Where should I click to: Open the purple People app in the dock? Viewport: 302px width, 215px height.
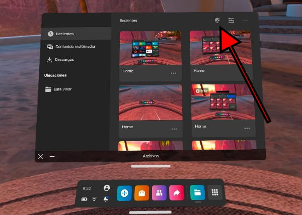coord(159,193)
